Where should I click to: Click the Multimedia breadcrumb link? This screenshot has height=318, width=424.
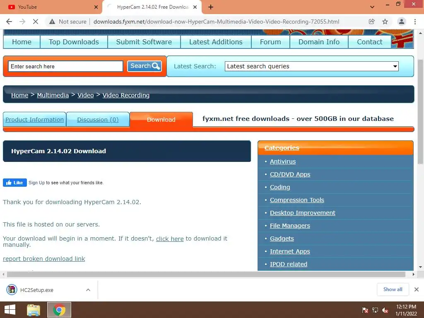pyautogui.click(x=53, y=95)
